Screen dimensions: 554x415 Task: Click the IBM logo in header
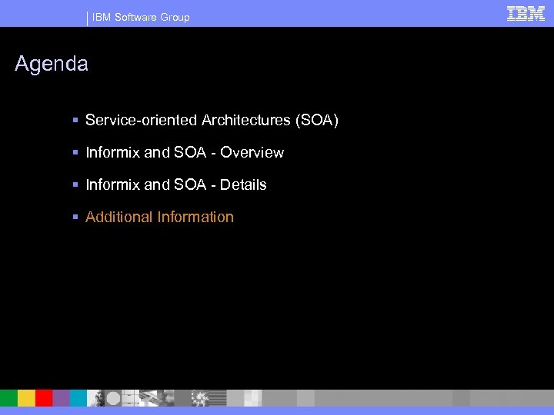(x=526, y=13)
